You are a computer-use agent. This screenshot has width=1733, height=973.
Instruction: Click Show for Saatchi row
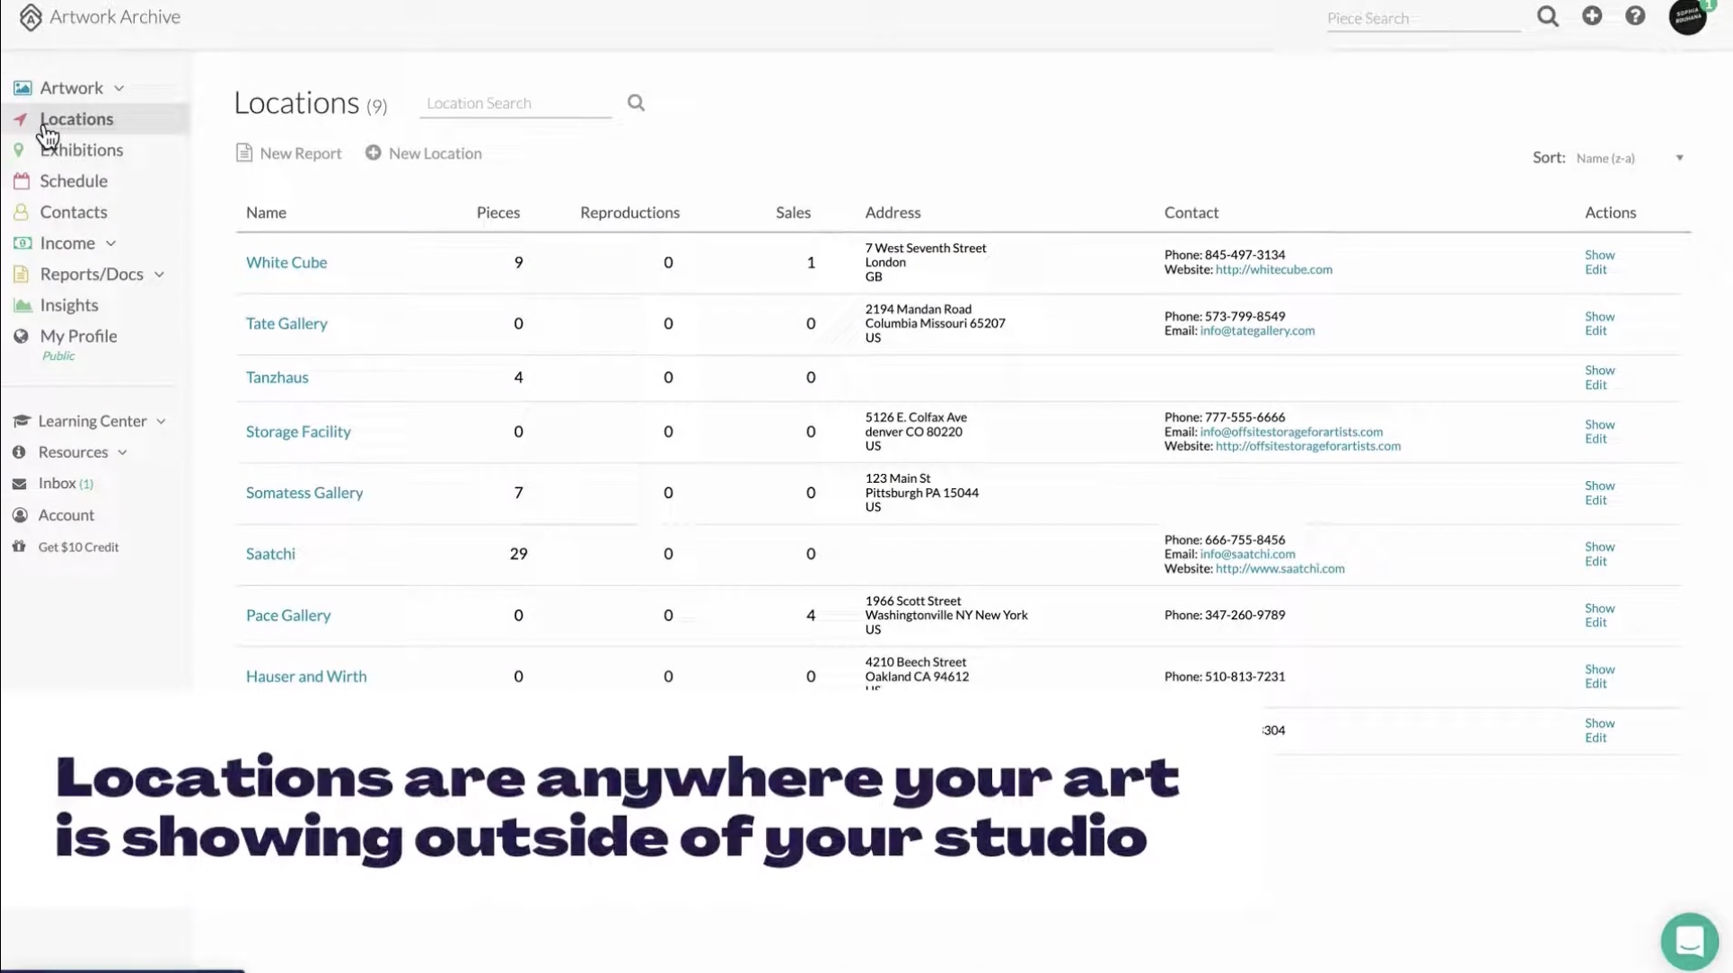[1599, 547]
